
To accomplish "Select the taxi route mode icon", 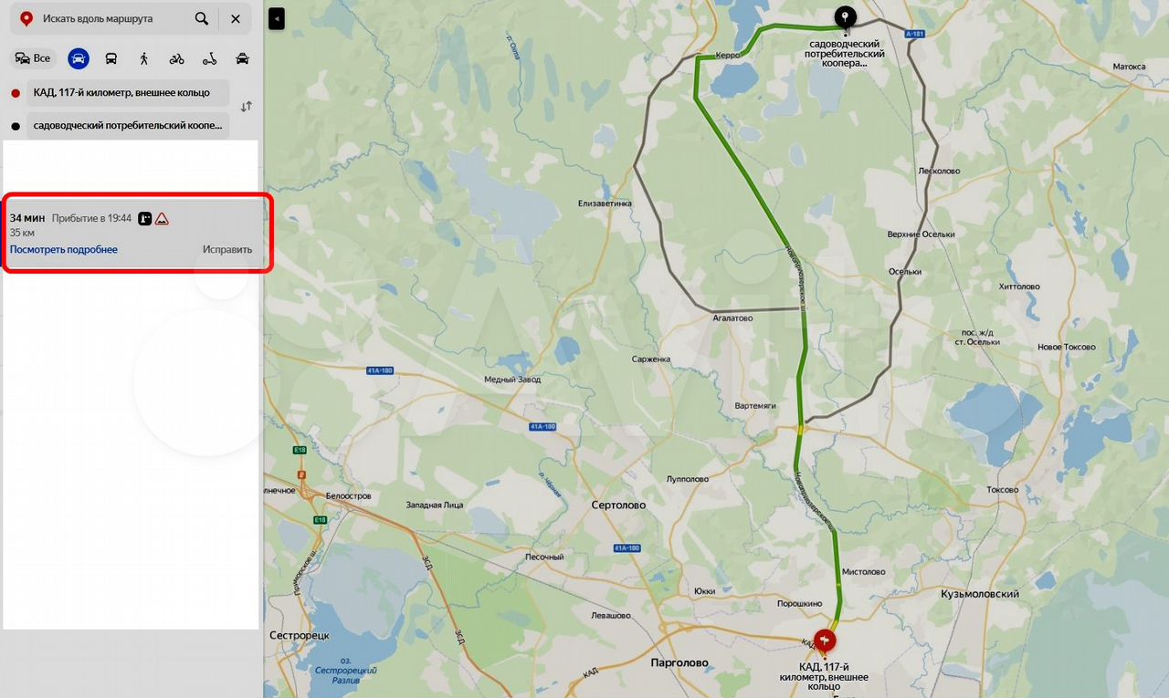I will (x=242, y=58).
